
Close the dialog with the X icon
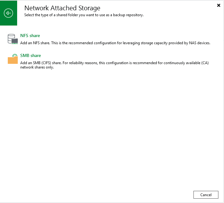click(219, 5)
